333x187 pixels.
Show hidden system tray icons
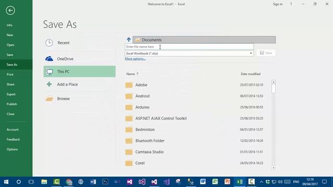coord(261,182)
